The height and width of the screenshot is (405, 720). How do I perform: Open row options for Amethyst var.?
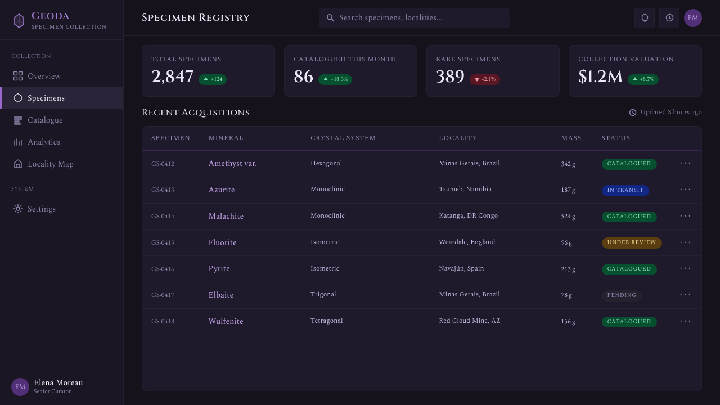click(685, 163)
